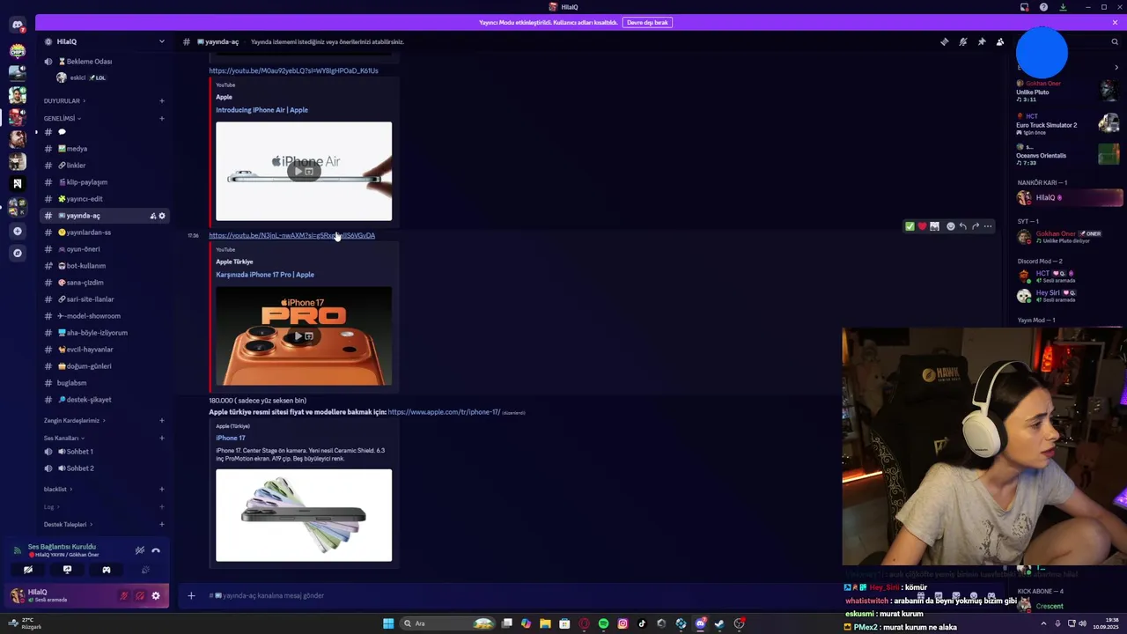Screen dimensions: 1127x634
Task: Expand Destek Talepleri category
Action: point(68,525)
